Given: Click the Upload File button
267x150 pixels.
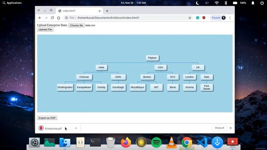Looking at the screenshot, I should [45, 30].
